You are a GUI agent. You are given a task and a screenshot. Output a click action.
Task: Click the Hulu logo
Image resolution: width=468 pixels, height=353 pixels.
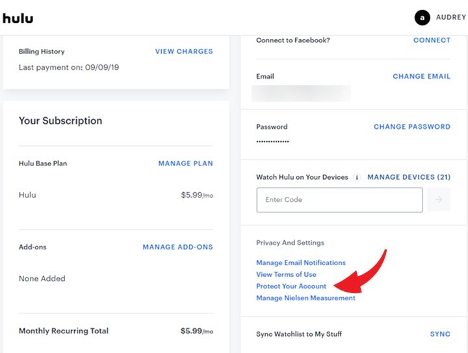click(18, 18)
